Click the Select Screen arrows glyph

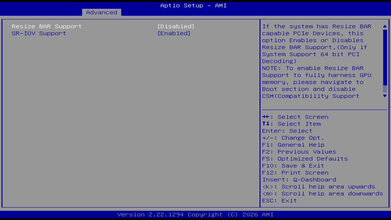pos(266,117)
